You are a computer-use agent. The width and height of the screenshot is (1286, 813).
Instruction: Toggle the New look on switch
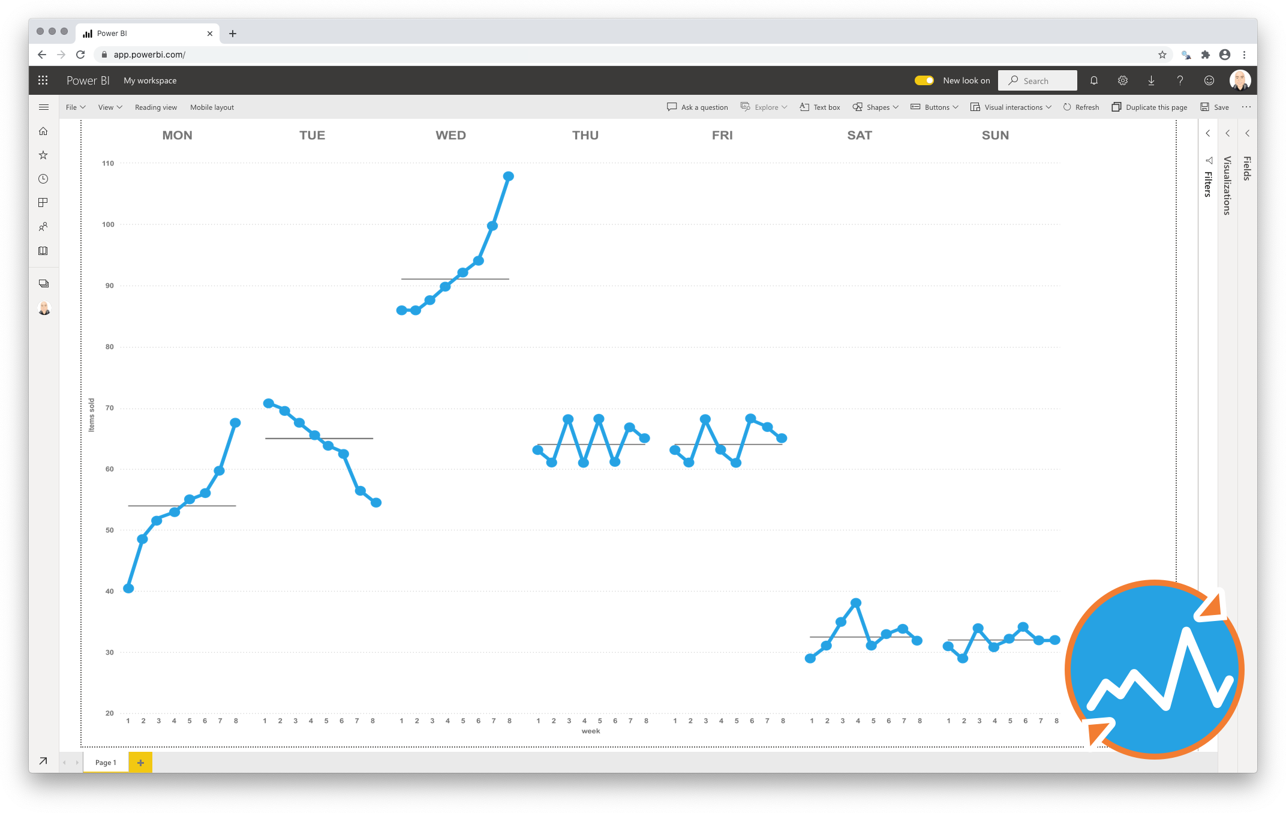(x=922, y=80)
